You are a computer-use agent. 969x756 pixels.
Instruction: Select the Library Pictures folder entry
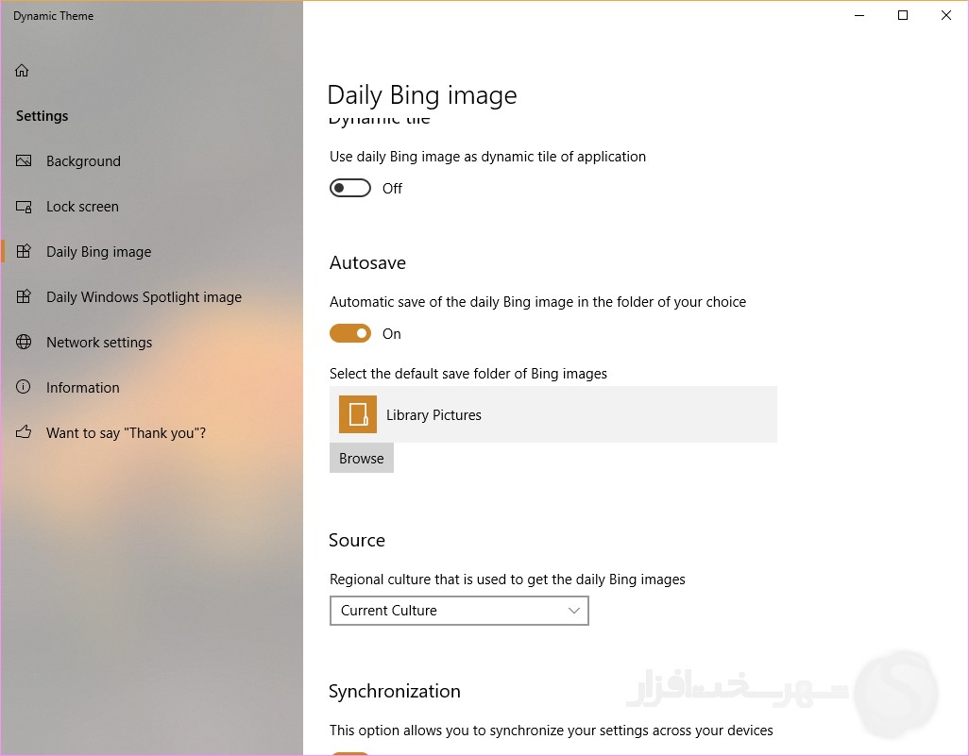tap(552, 415)
